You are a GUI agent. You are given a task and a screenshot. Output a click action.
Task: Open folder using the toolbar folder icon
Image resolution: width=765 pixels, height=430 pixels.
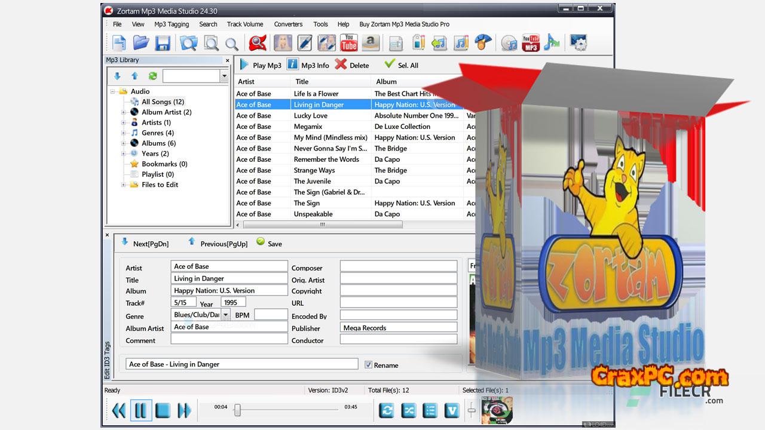point(141,42)
